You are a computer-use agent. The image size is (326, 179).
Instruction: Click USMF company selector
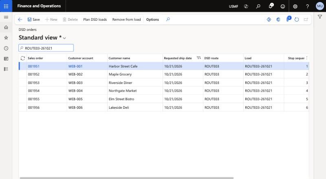(233, 6)
